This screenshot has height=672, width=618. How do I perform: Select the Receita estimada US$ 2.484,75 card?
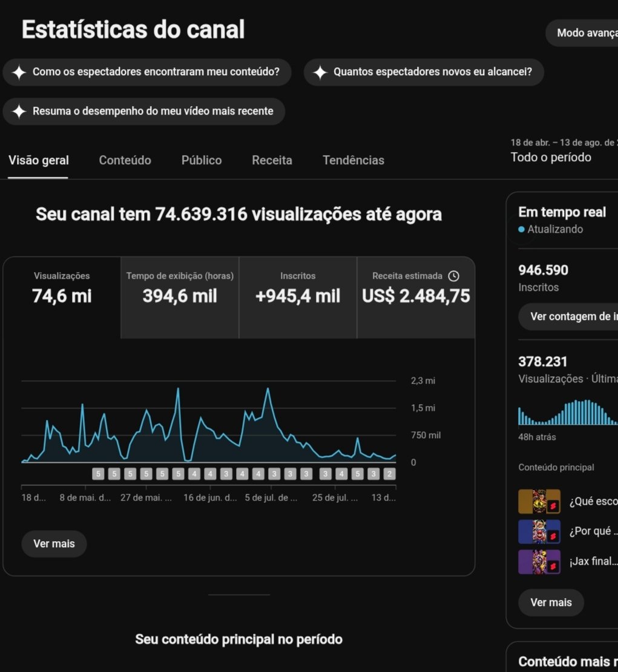tap(416, 298)
